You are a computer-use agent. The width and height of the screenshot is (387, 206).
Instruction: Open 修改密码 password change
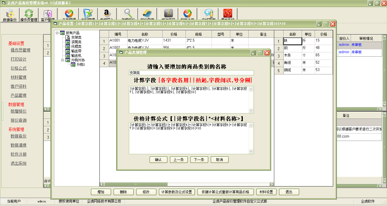(167, 14)
